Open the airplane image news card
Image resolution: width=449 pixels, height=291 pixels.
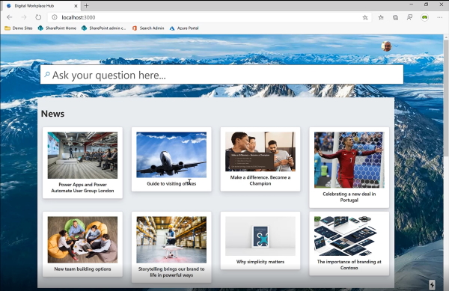click(x=171, y=155)
